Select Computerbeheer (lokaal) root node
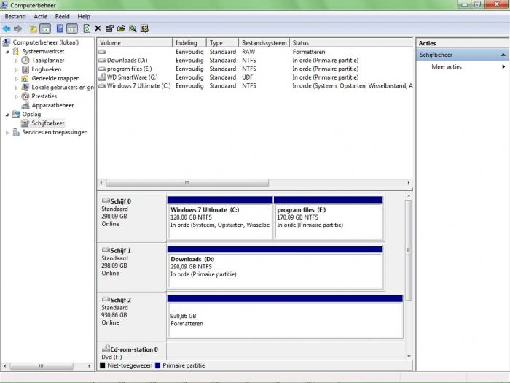The height and width of the screenshot is (383, 510). pos(45,42)
